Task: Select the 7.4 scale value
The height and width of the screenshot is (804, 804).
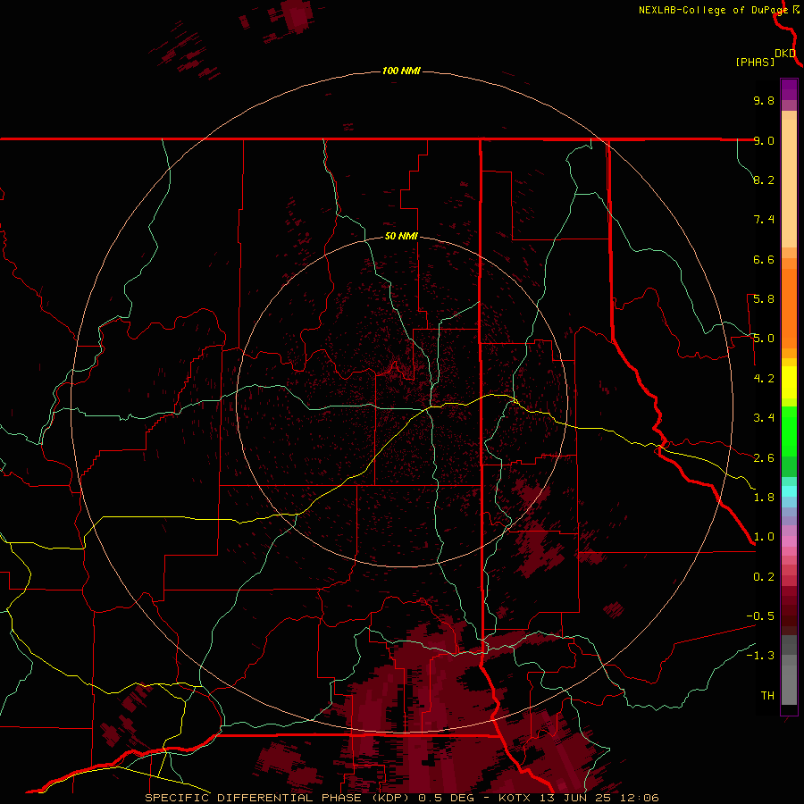Action: coord(764,220)
